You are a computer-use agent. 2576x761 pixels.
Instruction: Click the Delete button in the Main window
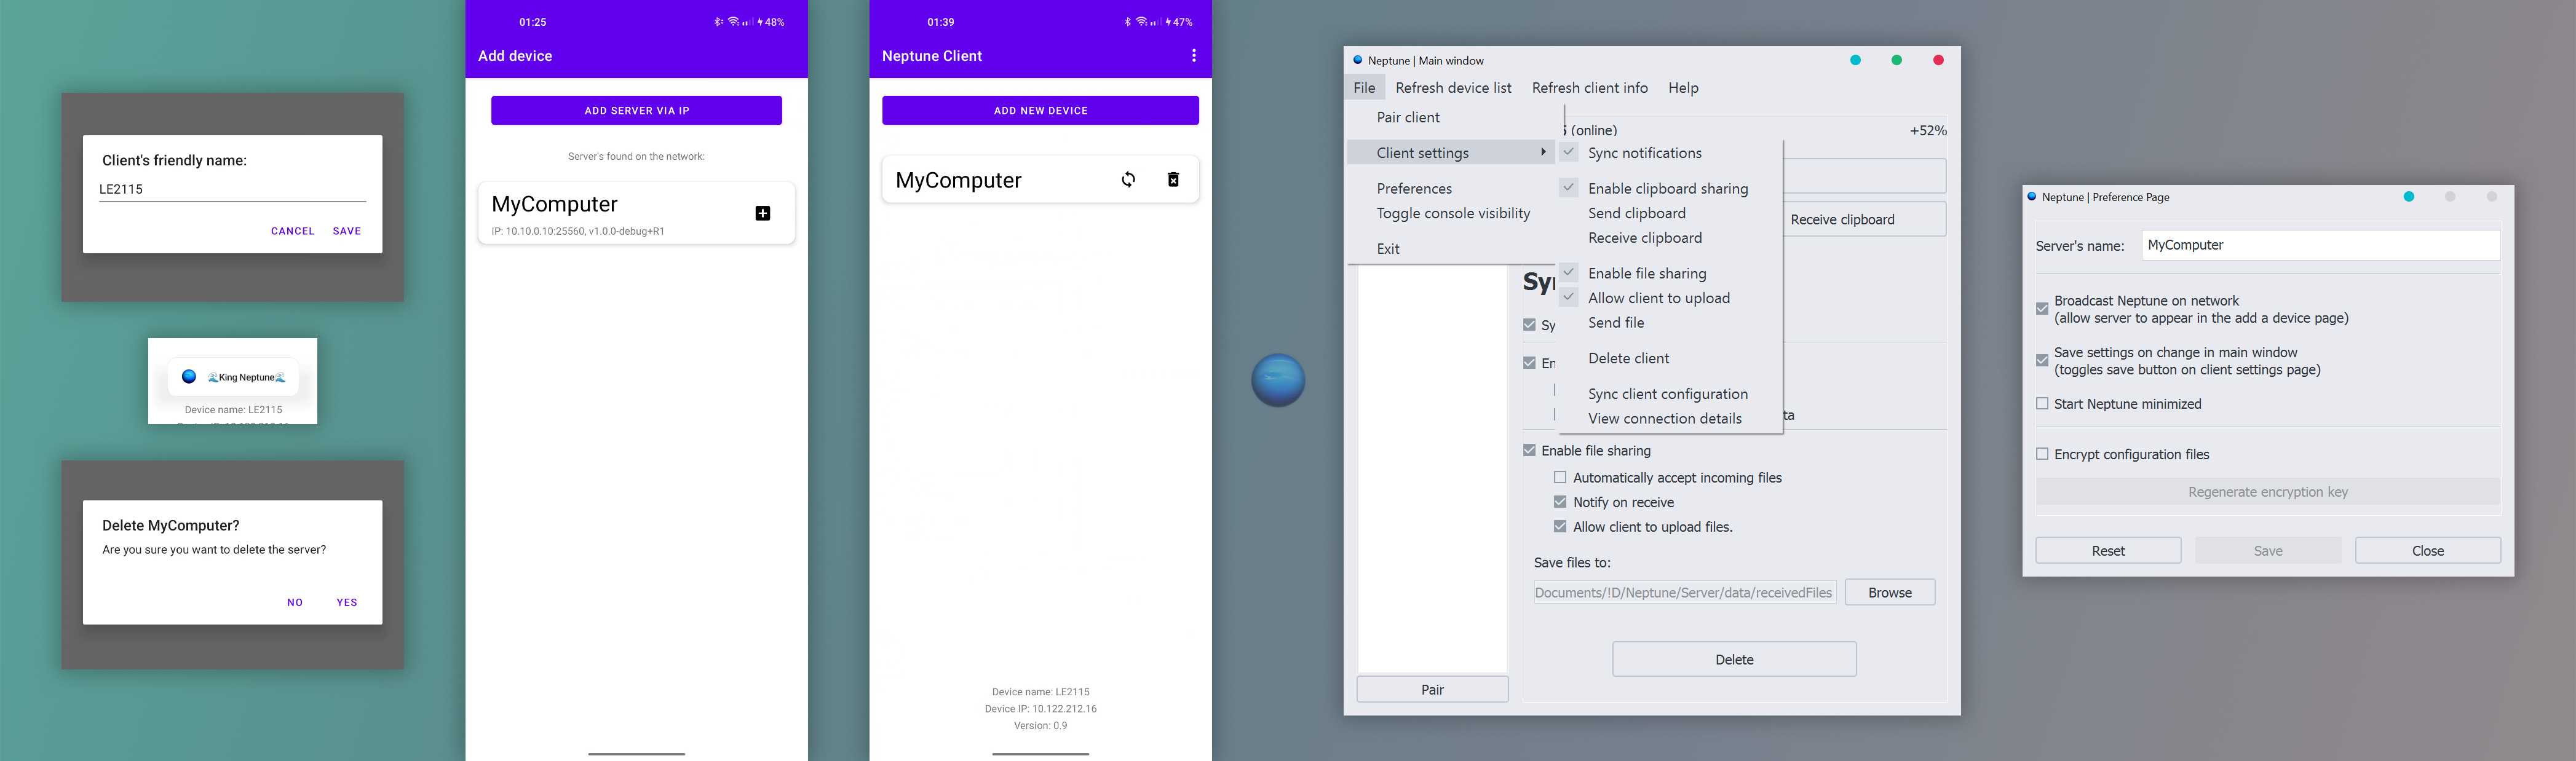(x=1734, y=659)
